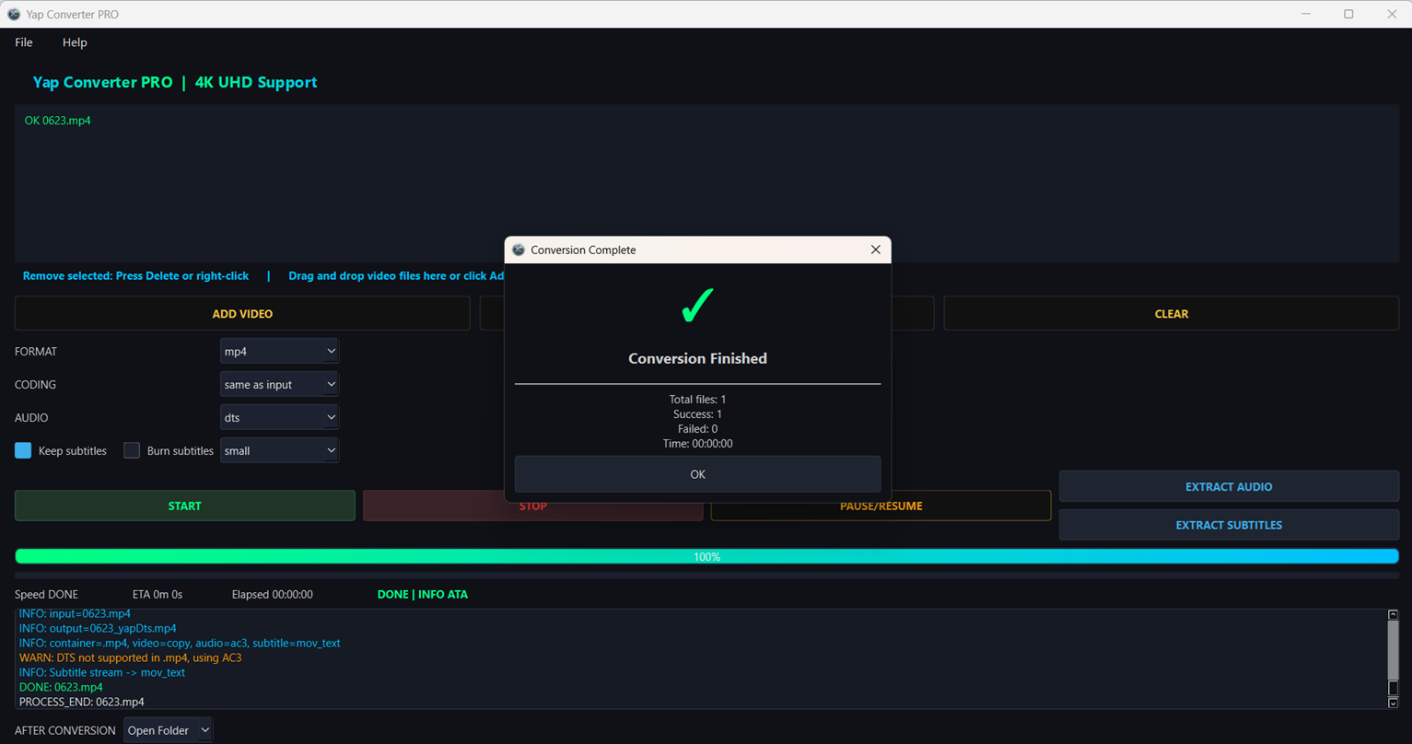Close the Conversion Complete dialog
Screen dimensions: 1412x744
(x=875, y=250)
